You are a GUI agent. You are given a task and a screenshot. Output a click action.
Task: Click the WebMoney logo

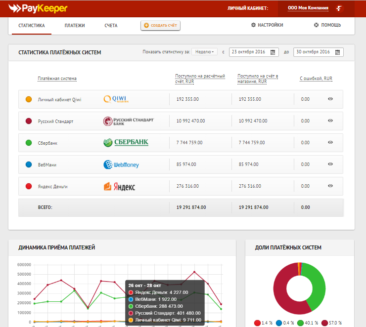pos(121,164)
